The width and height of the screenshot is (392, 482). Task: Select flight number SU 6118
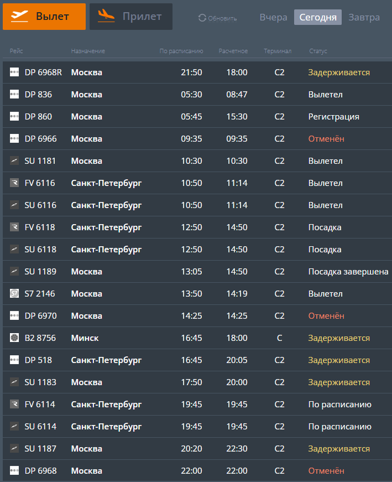[x=40, y=249]
